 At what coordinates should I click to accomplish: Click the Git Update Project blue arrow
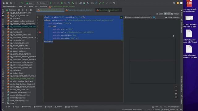point(96,3)
